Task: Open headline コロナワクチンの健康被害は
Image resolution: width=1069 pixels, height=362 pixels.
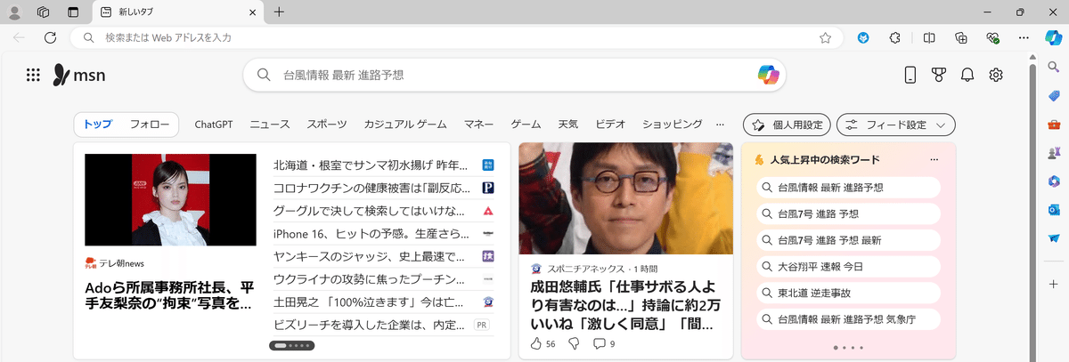Action: pos(371,188)
